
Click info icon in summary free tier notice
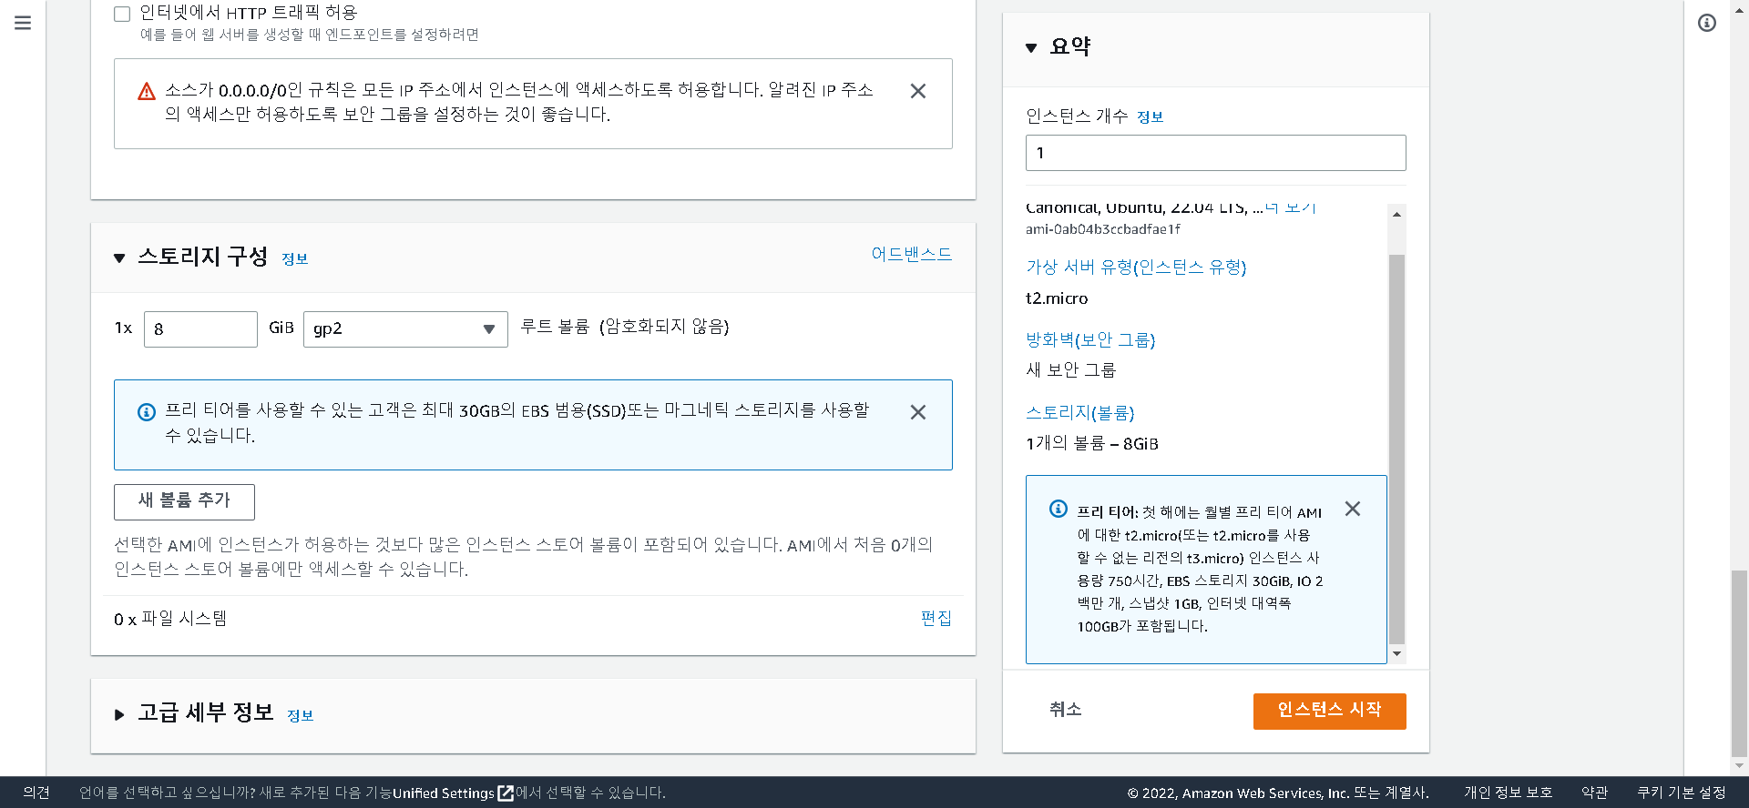click(x=1059, y=509)
